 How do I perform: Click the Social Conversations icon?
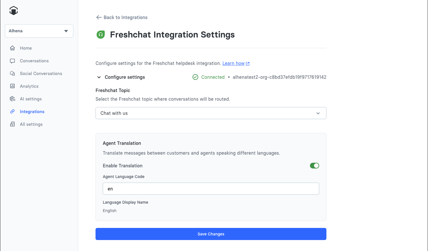12,74
